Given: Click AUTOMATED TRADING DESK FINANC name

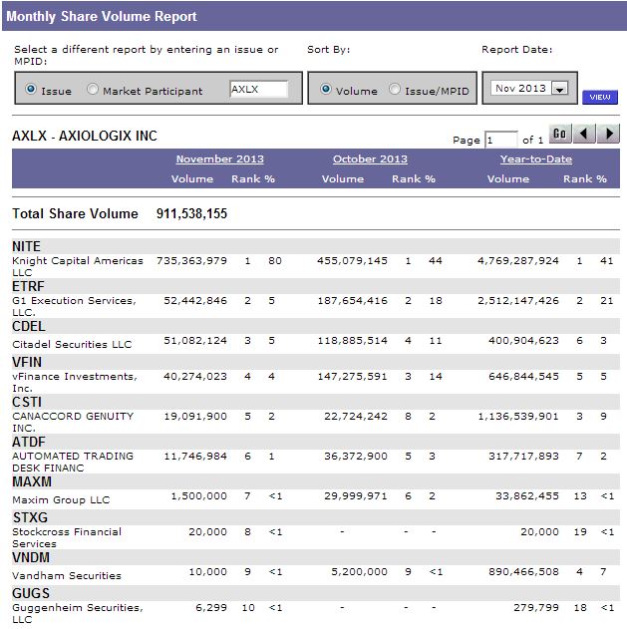Looking at the screenshot, I should pos(73,462).
